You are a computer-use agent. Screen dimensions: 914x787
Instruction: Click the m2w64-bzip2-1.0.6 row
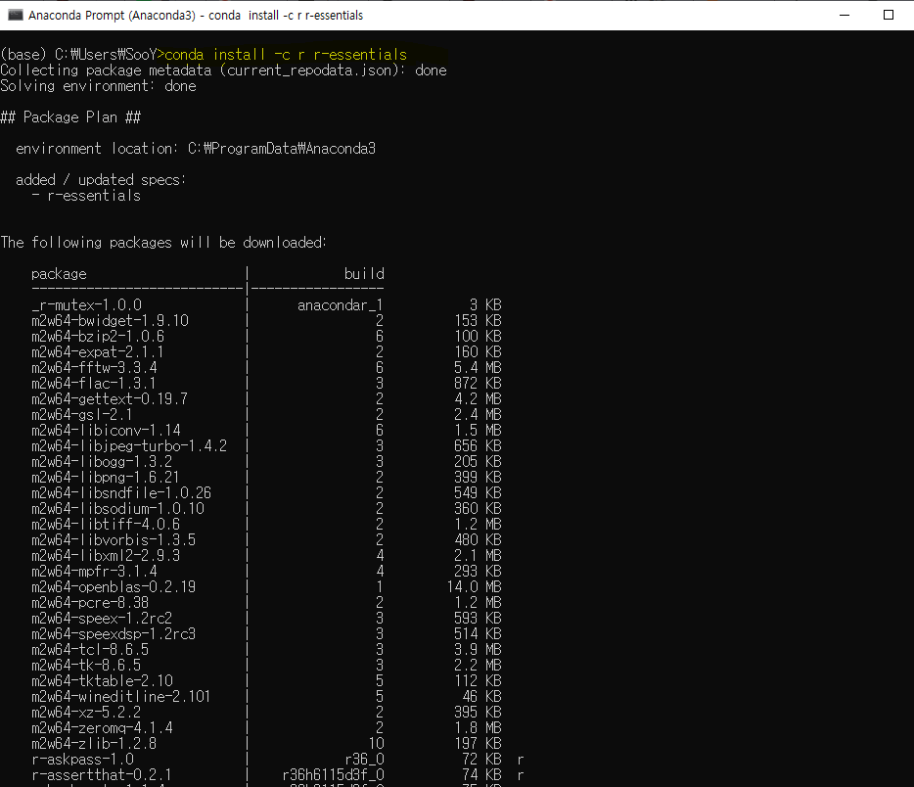point(266,337)
